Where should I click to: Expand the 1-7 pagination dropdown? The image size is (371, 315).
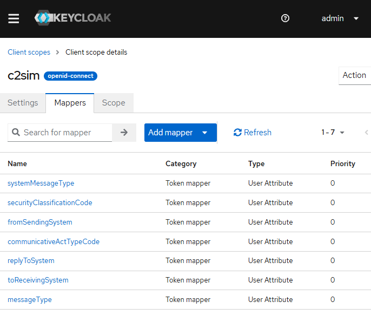333,133
